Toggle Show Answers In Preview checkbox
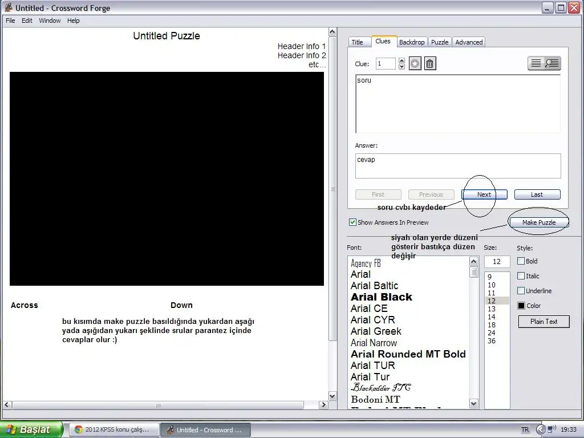The height and width of the screenshot is (438, 584). (x=352, y=222)
